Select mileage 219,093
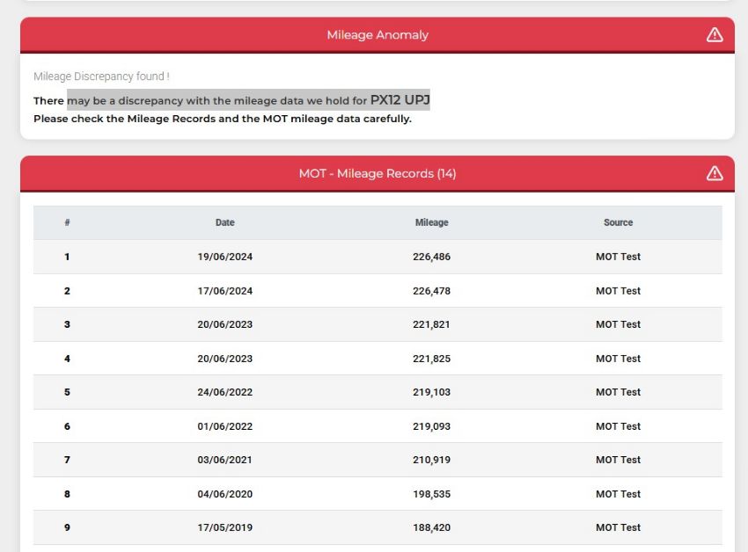This screenshot has height=552, width=748. click(x=432, y=426)
